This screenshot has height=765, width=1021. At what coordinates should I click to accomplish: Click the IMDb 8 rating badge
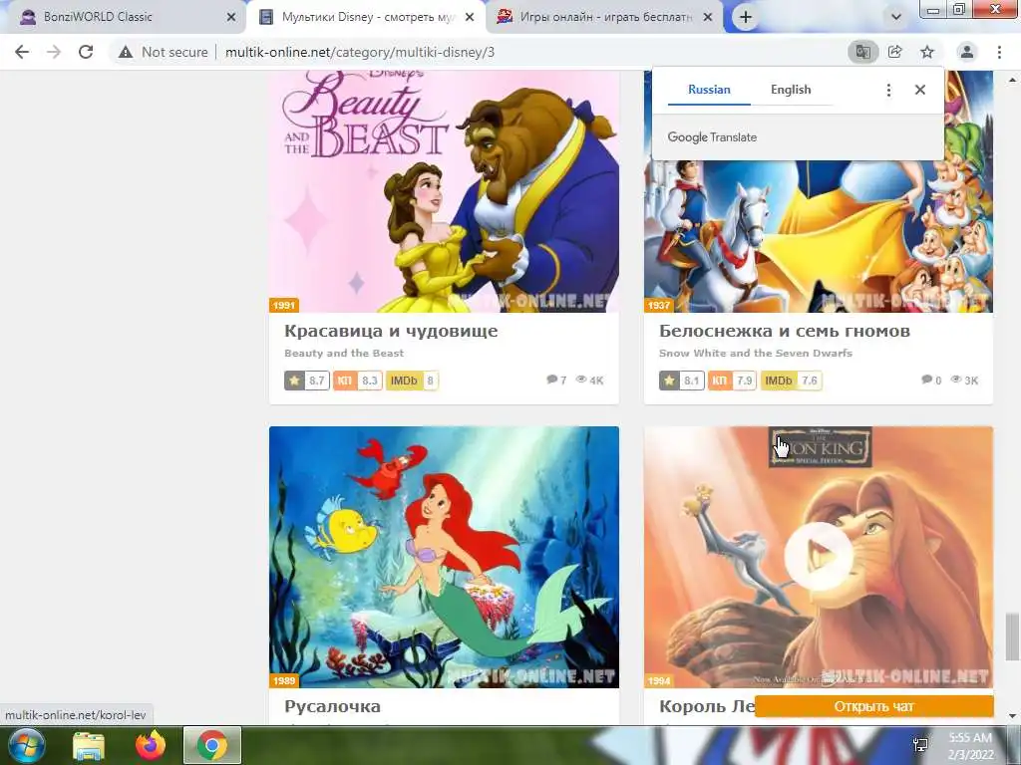click(x=412, y=381)
